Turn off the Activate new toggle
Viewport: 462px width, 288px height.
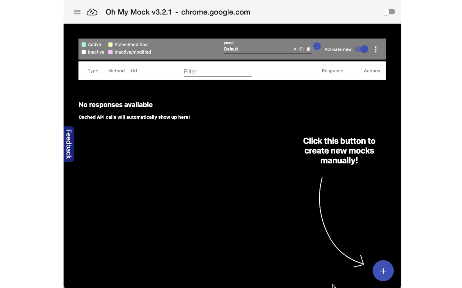click(x=361, y=49)
